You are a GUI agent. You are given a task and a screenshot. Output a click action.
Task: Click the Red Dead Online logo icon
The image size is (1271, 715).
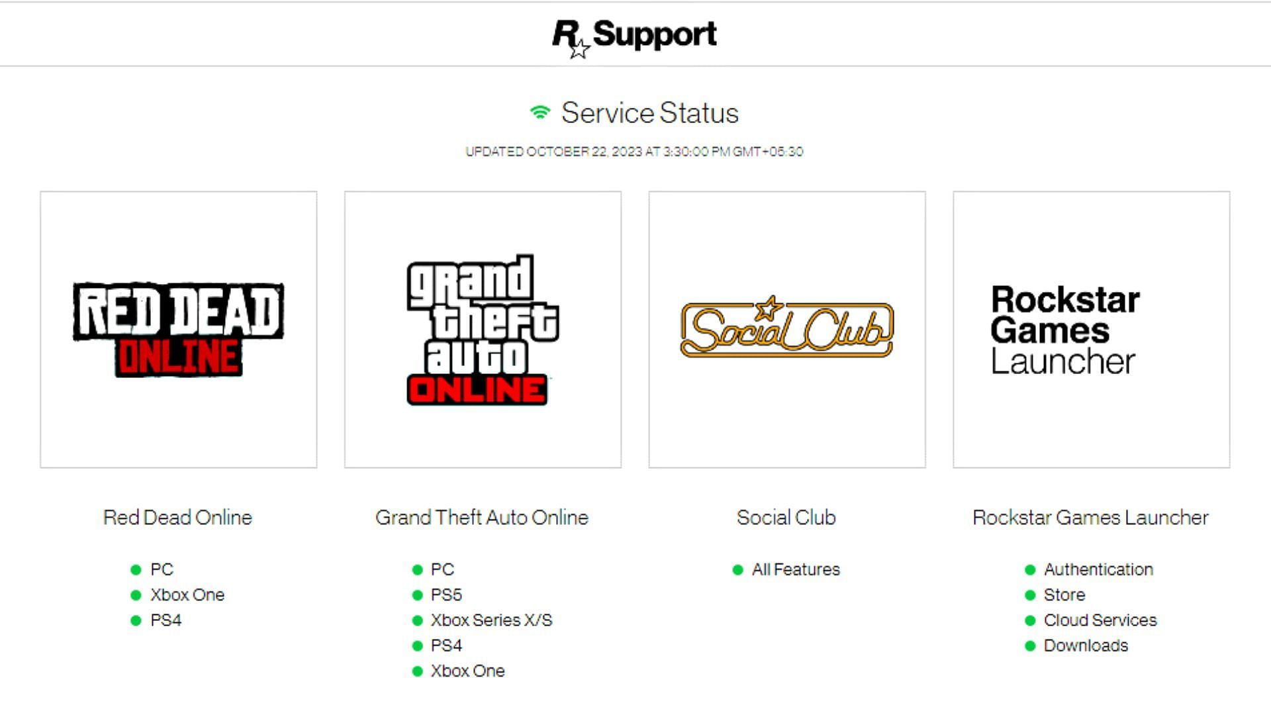(x=178, y=330)
